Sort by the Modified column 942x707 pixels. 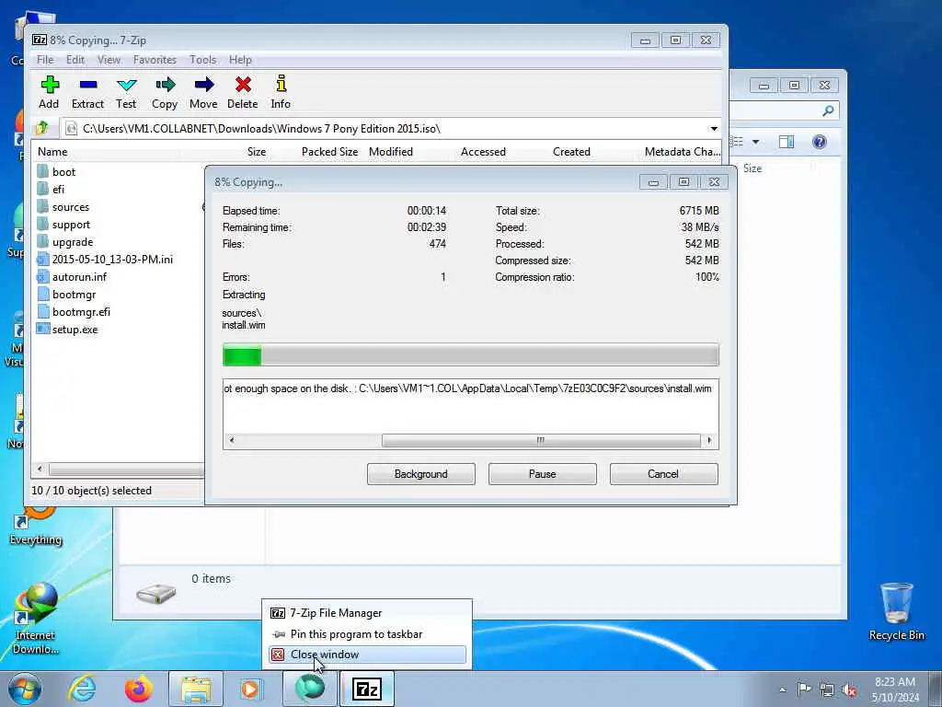coord(391,152)
